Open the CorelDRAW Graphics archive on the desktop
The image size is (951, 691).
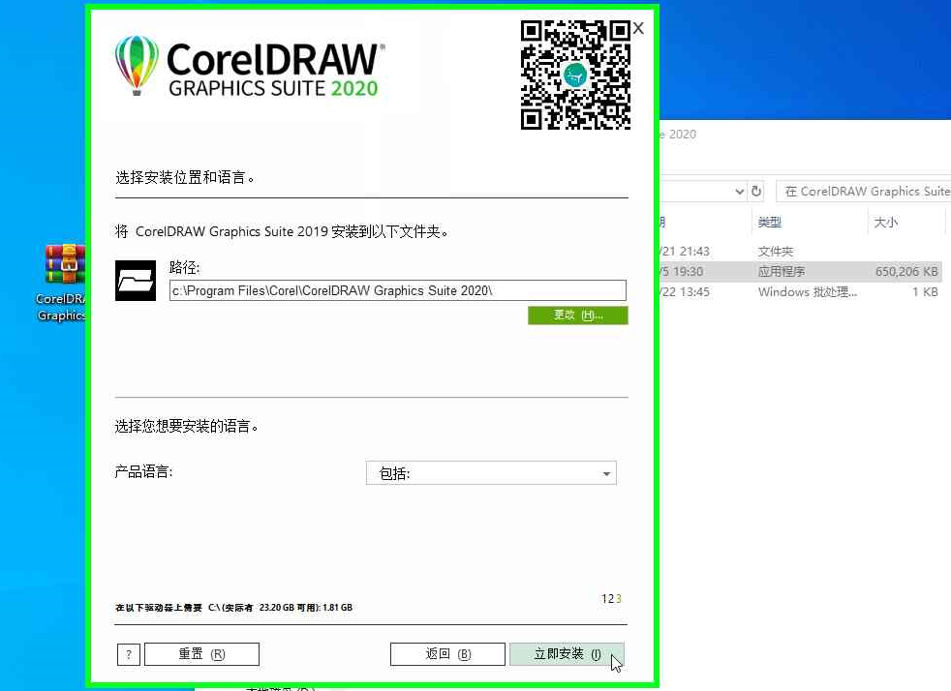(x=63, y=282)
